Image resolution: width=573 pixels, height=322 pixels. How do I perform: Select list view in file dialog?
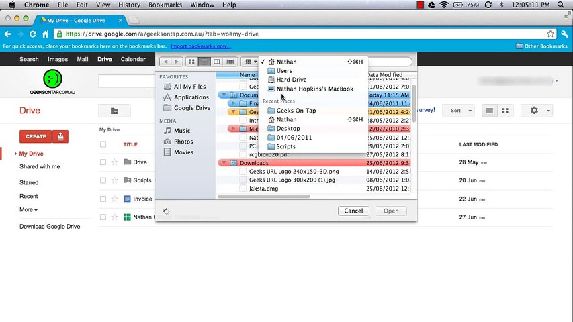tap(204, 62)
